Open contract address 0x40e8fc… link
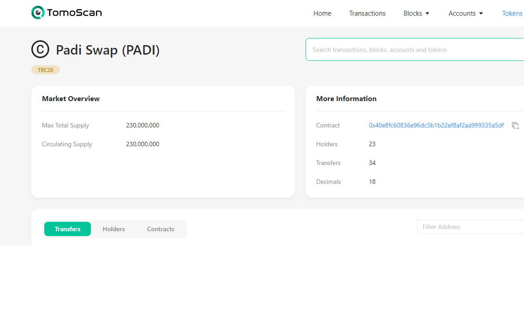 click(x=436, y=125)
